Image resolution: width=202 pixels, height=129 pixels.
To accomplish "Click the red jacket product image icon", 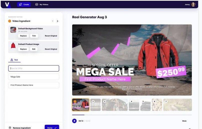I will point(13,46).
